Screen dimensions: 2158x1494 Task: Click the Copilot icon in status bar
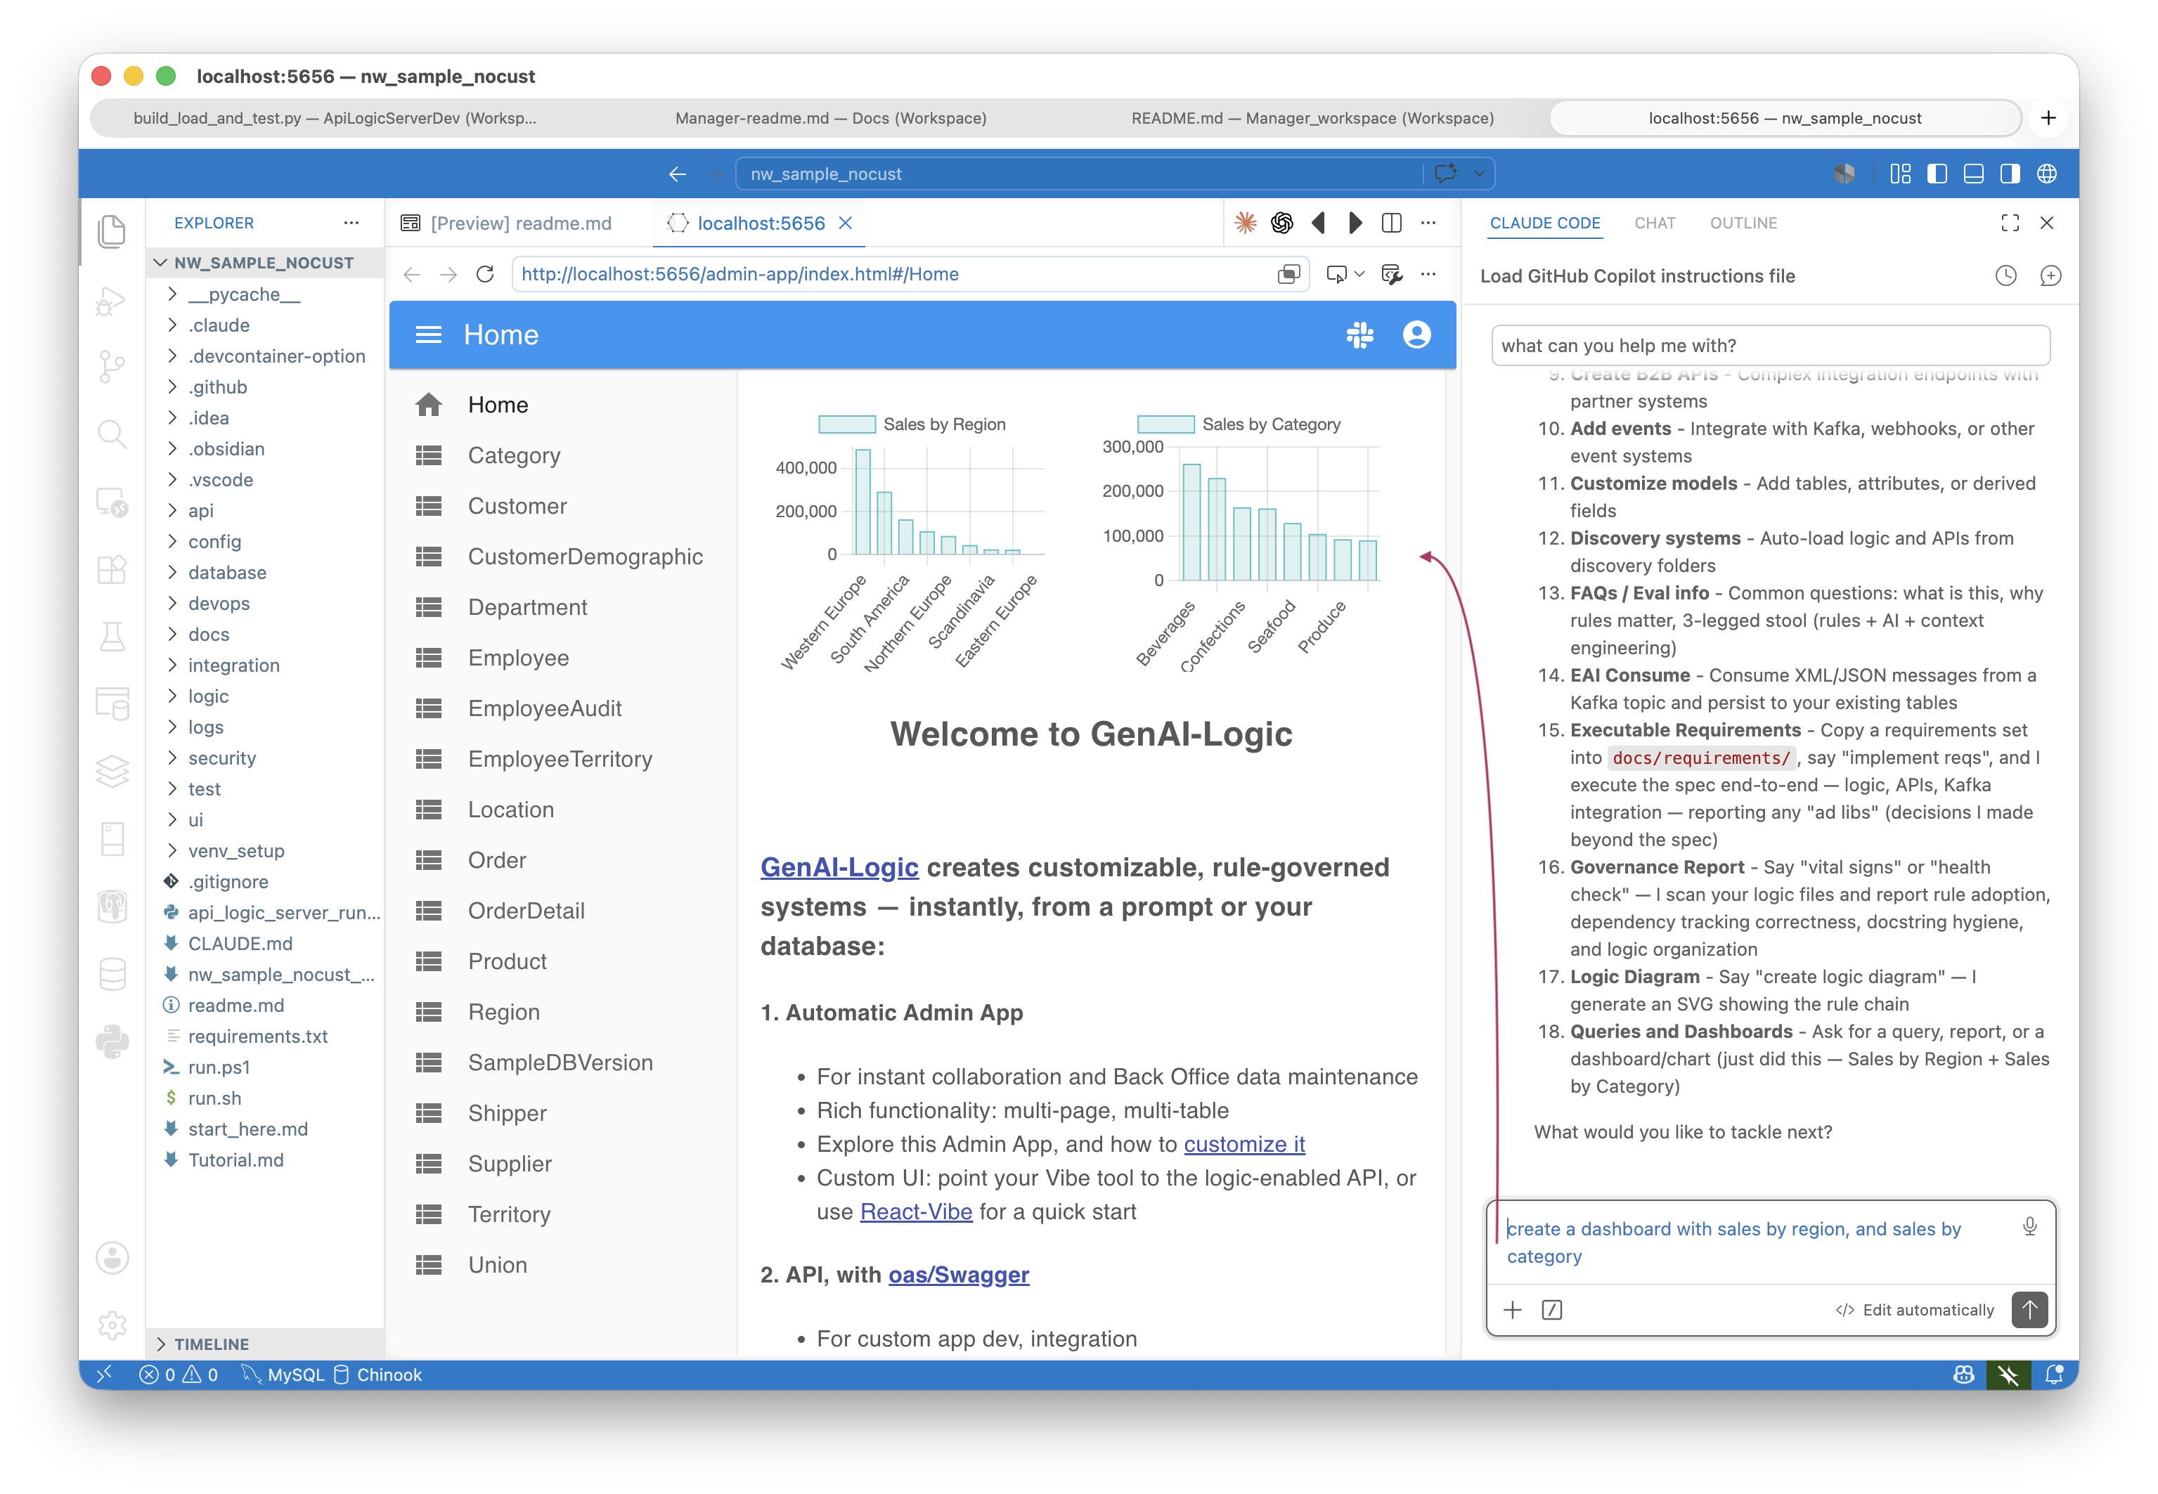pyautogui.click(x=1963, y=1374)
